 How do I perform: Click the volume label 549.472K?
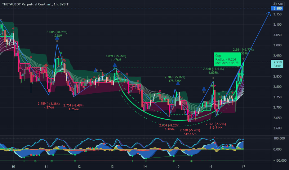pyautogui.click(x=190, y=134)
